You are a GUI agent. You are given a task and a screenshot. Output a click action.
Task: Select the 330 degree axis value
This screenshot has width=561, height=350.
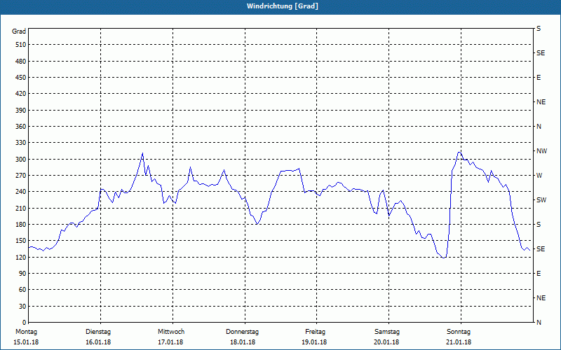click(x=21, y=143)
